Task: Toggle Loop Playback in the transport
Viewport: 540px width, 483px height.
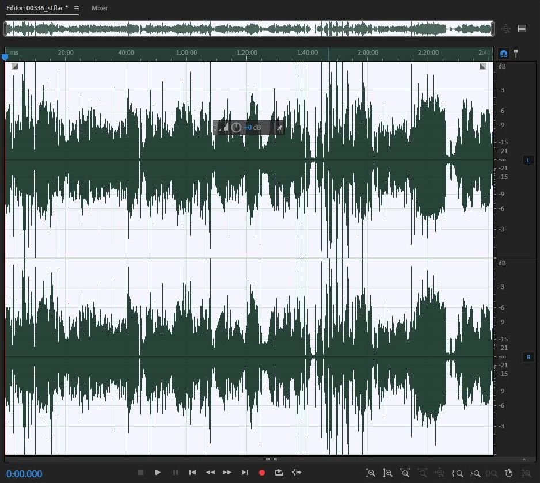Action: (279, 473)
